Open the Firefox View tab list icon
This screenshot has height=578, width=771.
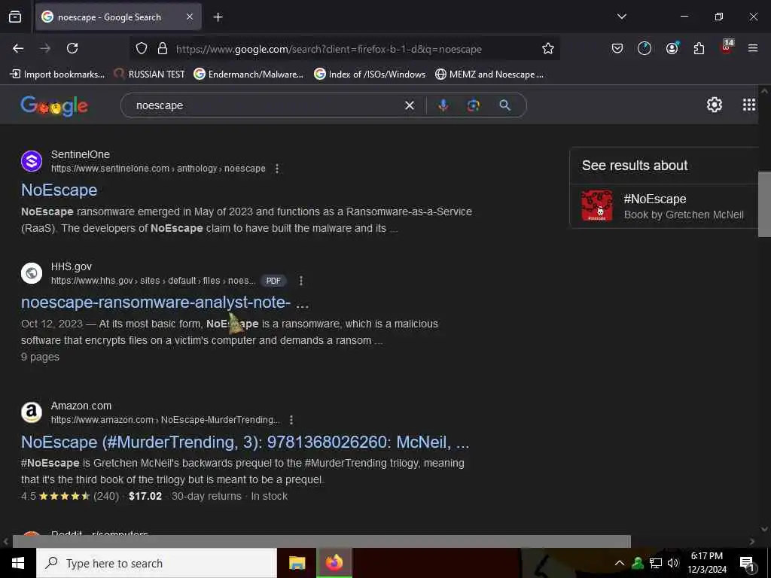(15, 17)
